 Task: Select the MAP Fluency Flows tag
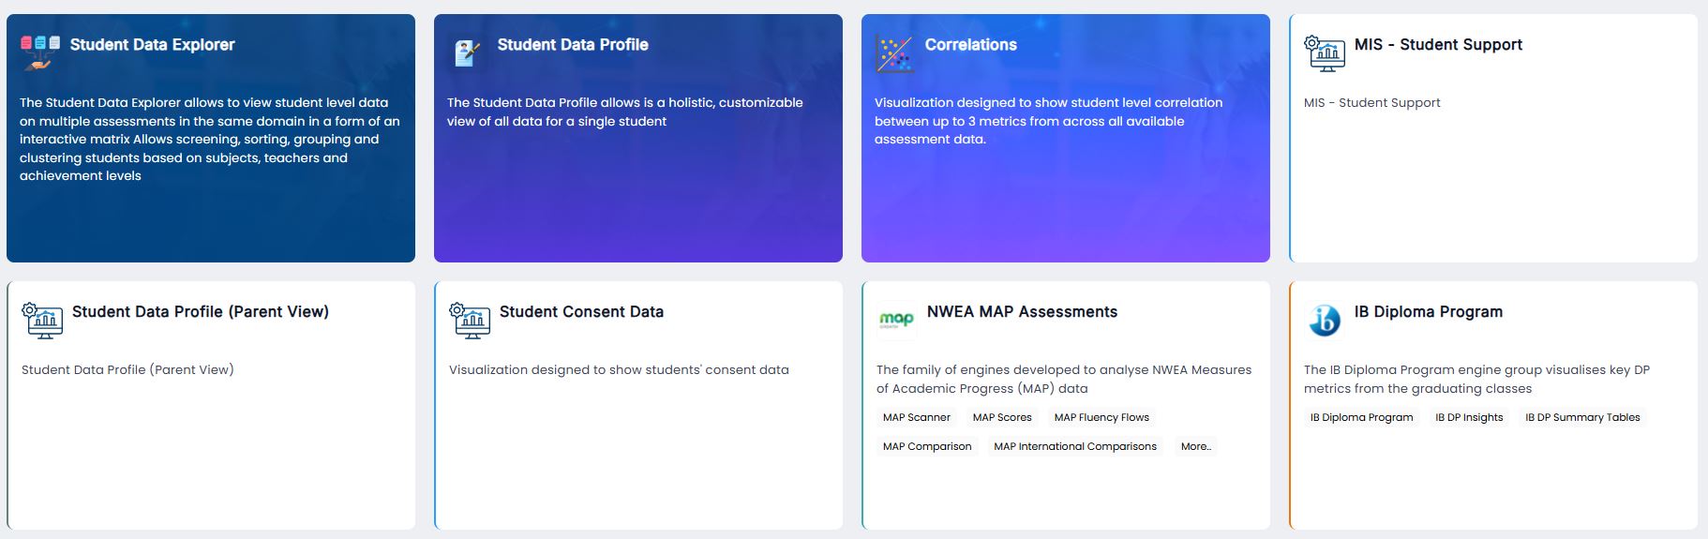(x=1101, y=417)
